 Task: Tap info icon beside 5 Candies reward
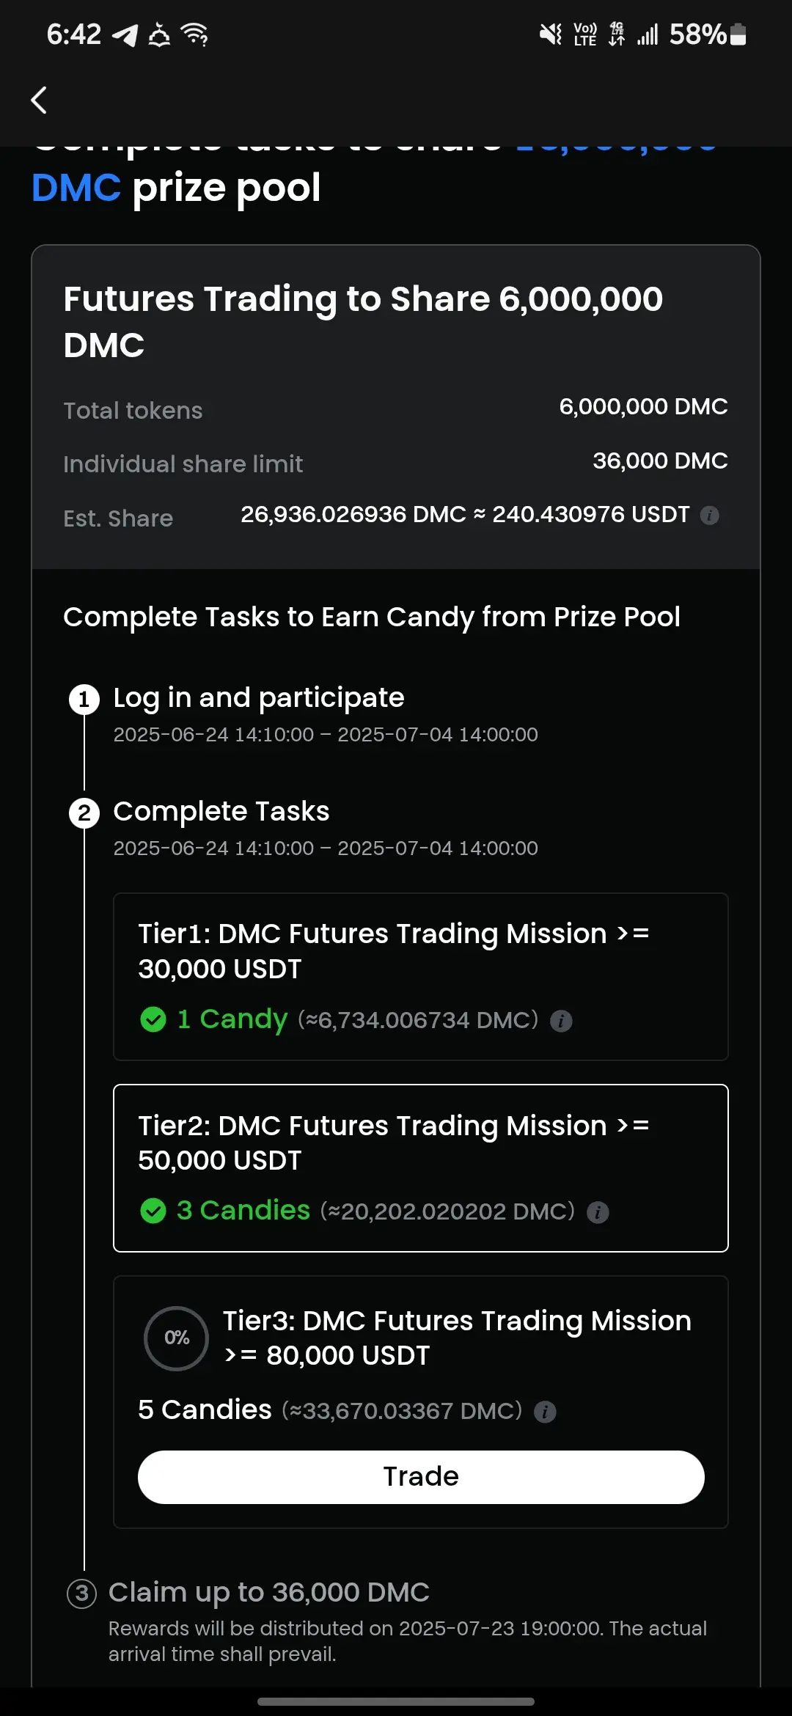(545, 1412)
